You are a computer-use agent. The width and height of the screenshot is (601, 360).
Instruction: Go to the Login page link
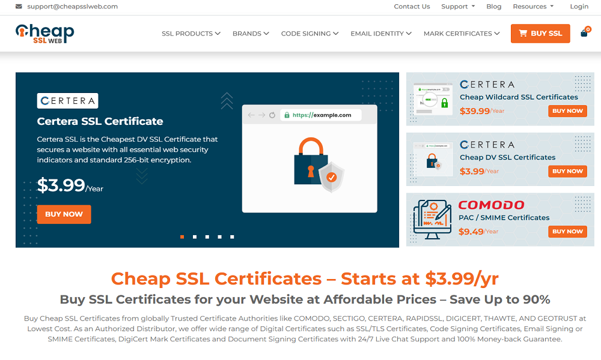pos(579,7)
